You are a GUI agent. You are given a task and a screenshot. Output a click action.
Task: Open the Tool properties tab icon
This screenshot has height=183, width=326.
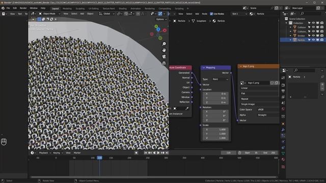point(283,78)
